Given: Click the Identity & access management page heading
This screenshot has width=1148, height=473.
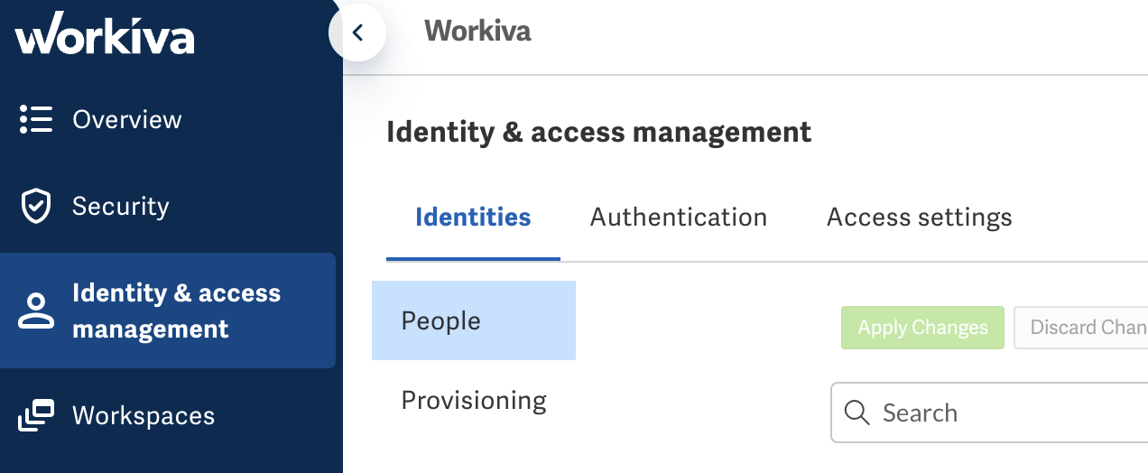Looking at the screenshot, I should point(599,133).
